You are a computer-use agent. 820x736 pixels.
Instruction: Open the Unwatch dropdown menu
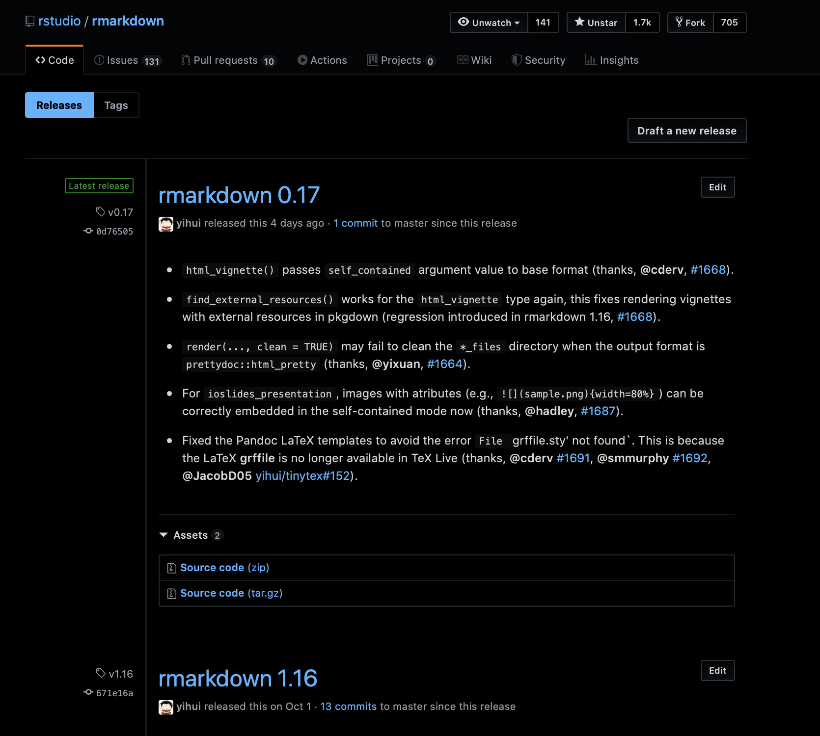click(517, 22)
